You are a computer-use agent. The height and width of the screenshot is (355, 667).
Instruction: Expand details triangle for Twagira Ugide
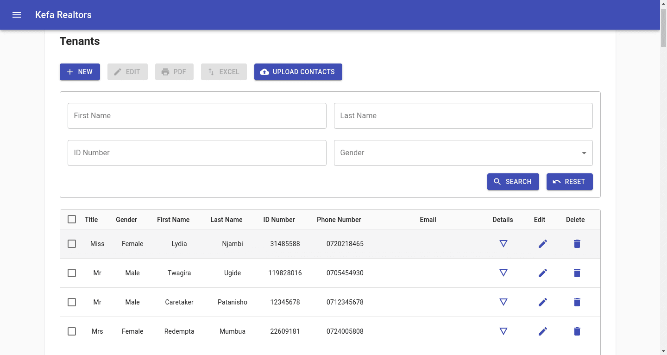click(x=503, y=273)
